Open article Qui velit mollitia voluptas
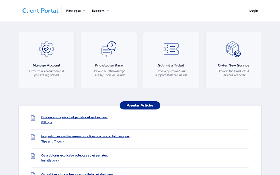Screen dimensions: 280x175 click(77, 174)
